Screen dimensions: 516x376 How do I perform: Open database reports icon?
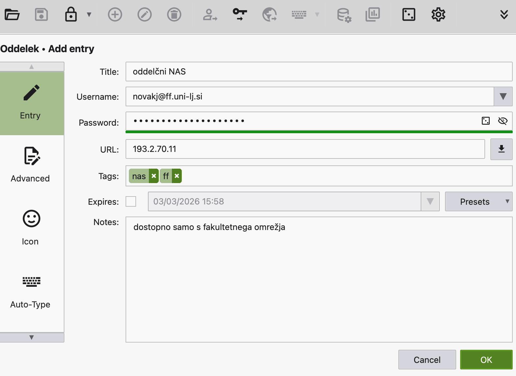373,14
